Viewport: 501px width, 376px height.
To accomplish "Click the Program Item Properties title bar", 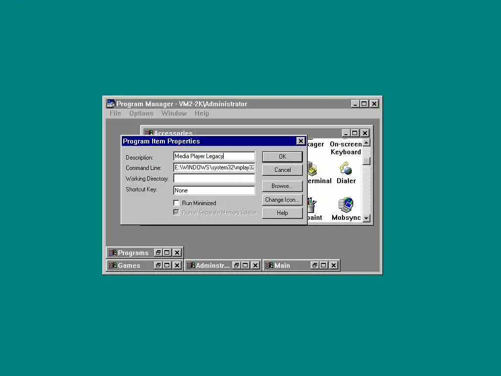I will tap(209, 141).
